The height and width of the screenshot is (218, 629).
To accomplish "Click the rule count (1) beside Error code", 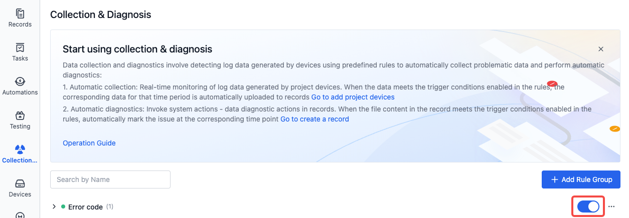I will click(x=109, y=206).
